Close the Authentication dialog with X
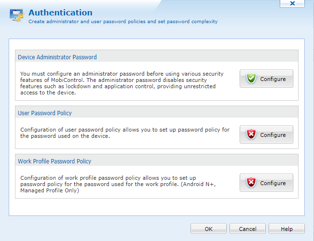314x241 pixels. [x=293, y=3]
